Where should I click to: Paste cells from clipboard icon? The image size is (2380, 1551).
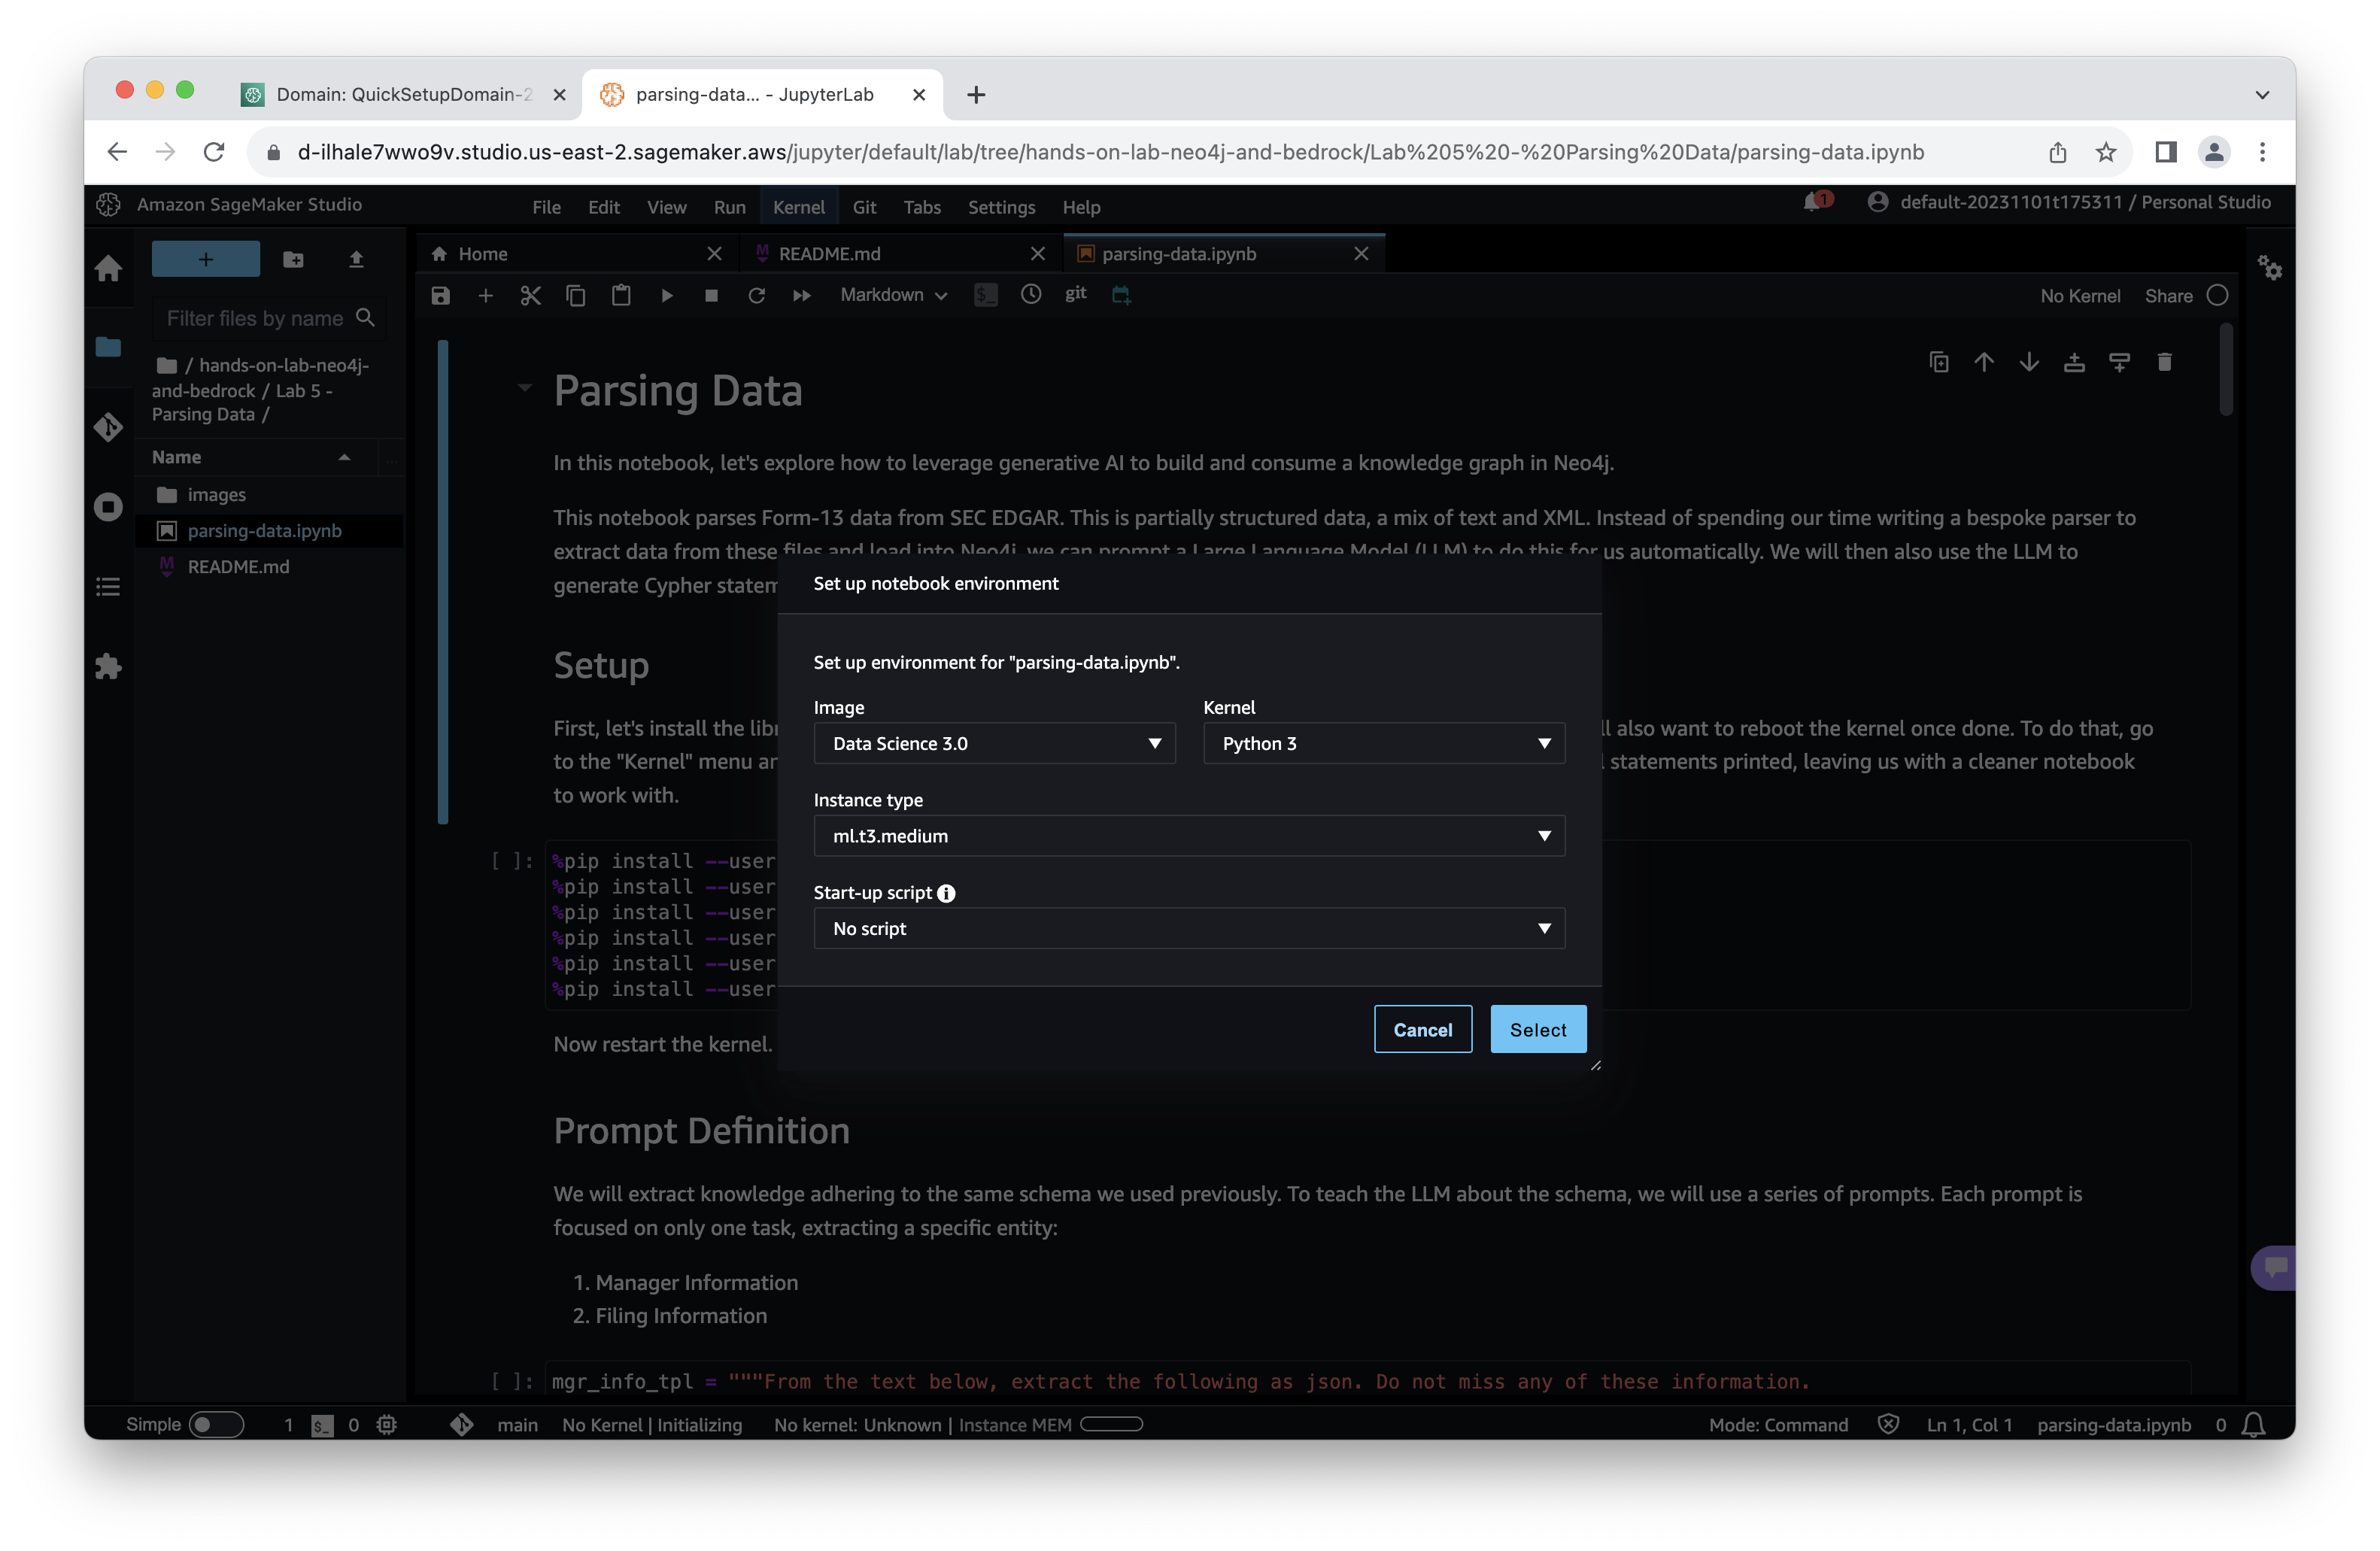(x=621, y=295)
